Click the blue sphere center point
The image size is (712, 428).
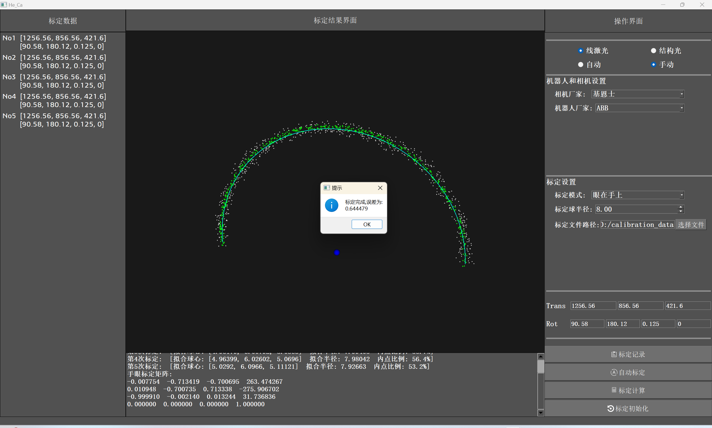click(337, 252)
